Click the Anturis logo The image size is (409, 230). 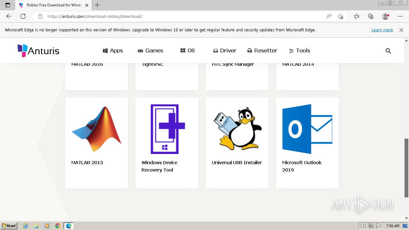pyautogui.click(x=38, y=50)
